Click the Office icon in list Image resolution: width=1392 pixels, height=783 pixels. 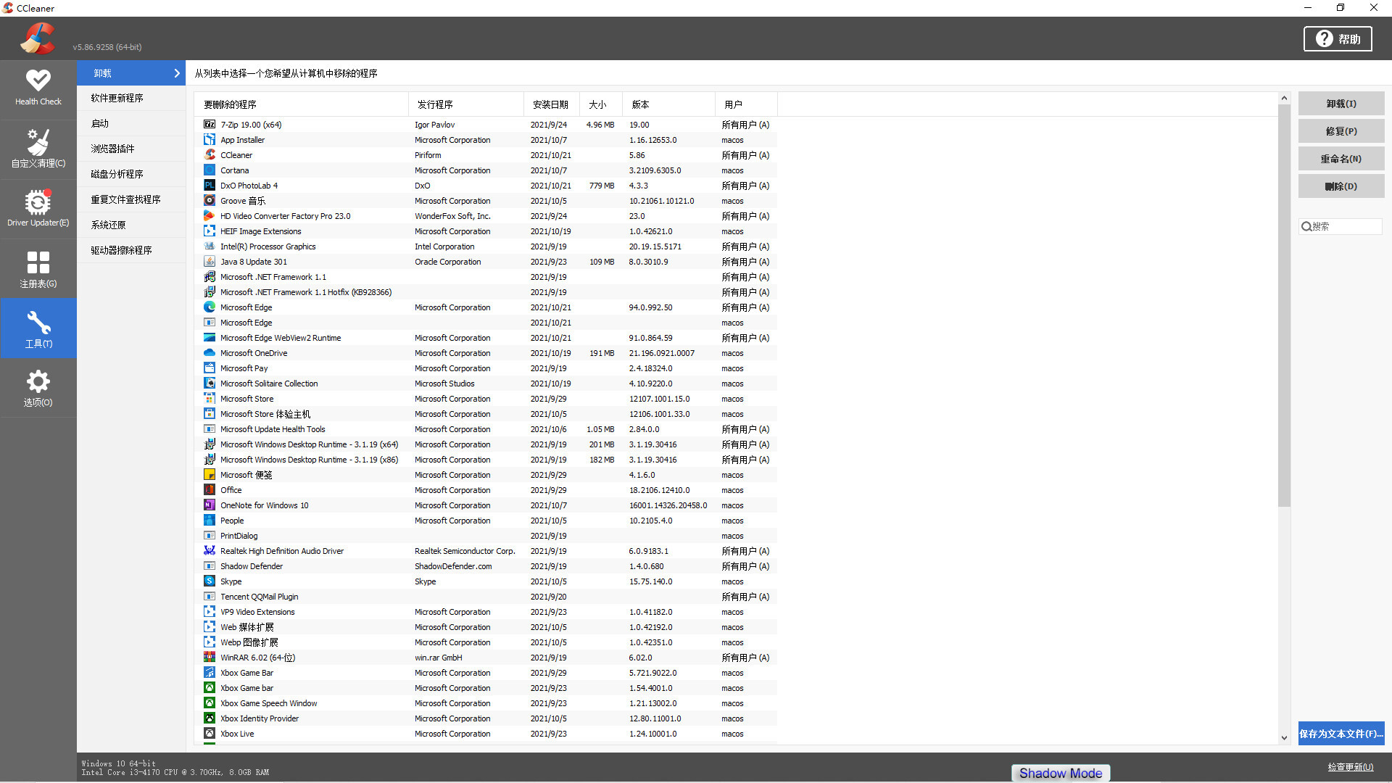pyautogui.click(x=210, y=490)
